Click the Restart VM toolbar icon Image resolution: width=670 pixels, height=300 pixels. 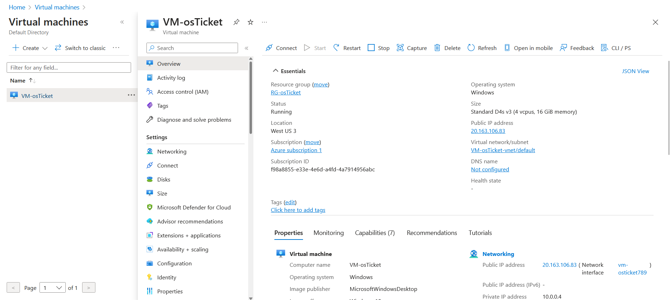[336, 48]
